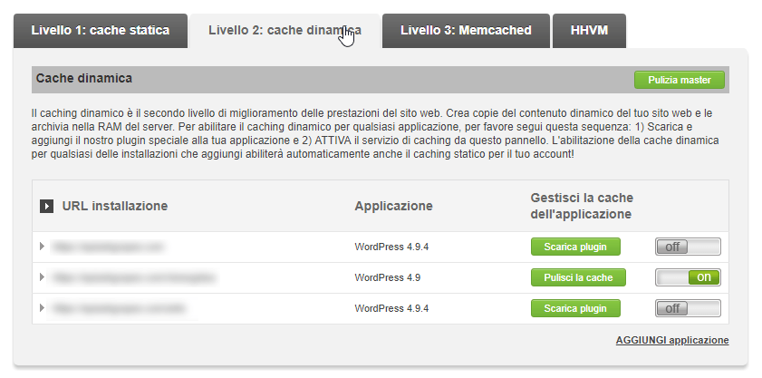762x378 pixels.
Task: Click Scarica plugin in the bottom row
Action: [575, 308]
